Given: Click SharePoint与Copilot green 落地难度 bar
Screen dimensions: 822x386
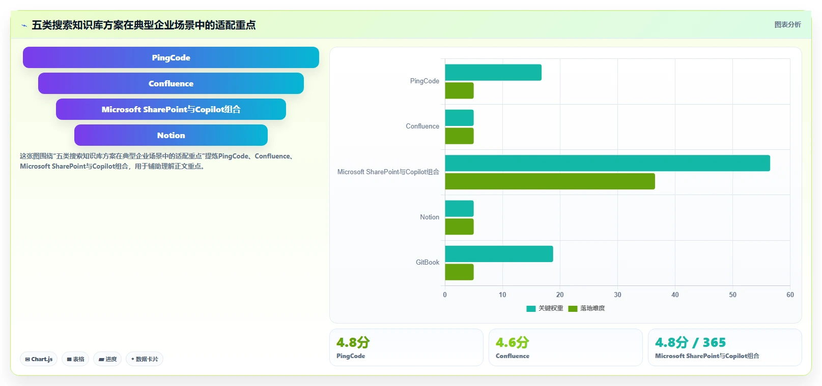Looking at the screenshot, I should pos(550,181).
